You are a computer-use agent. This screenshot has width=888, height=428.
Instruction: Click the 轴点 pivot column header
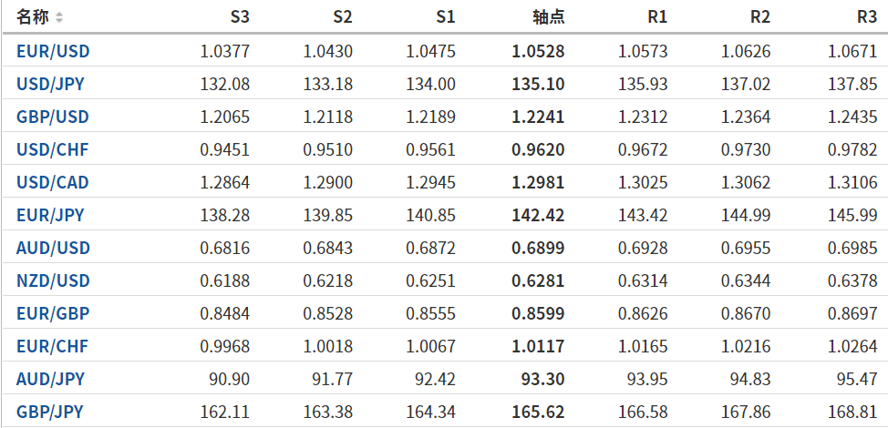549,17
